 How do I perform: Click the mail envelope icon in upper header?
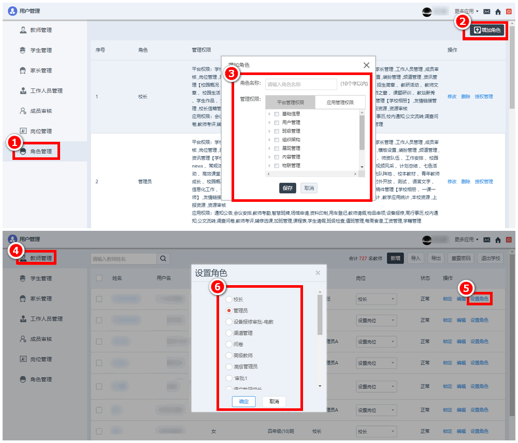[487, 11]
